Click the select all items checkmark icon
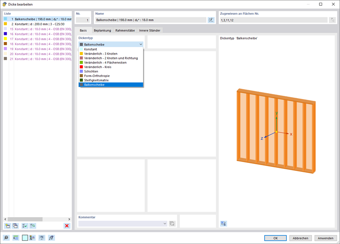The image size is (340, 244). tap(25, 226)
